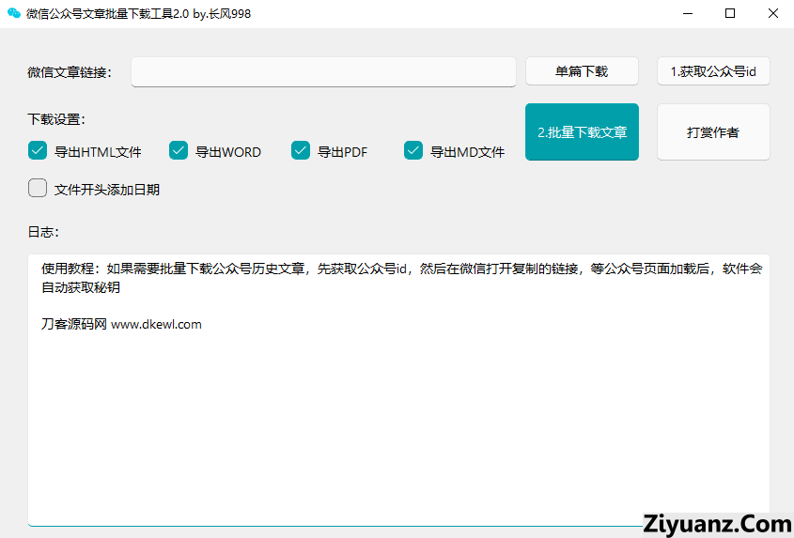The height and width of the screenshot is (538, 794).
Task: Click the 单篇下载 button
Action: 582,71
